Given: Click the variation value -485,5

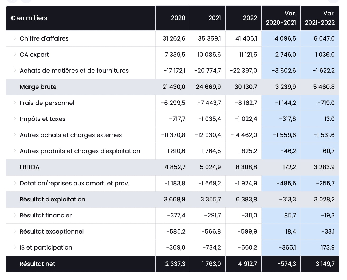Looking at the screenshot, I should tap(286, 183).
